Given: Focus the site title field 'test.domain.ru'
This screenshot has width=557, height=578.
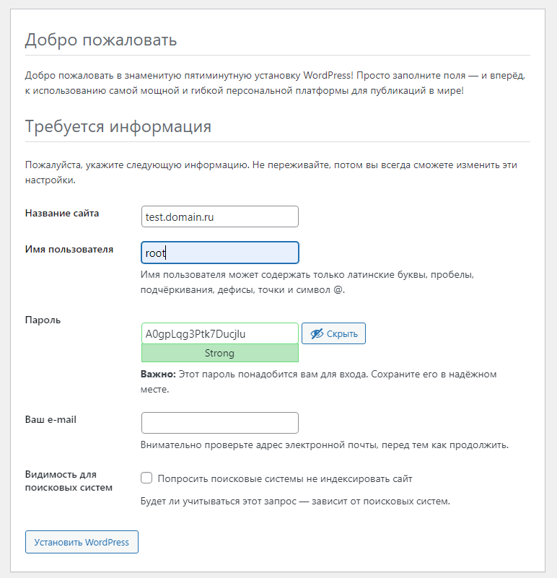Looking at the screenshot, I should click(219, 216).
